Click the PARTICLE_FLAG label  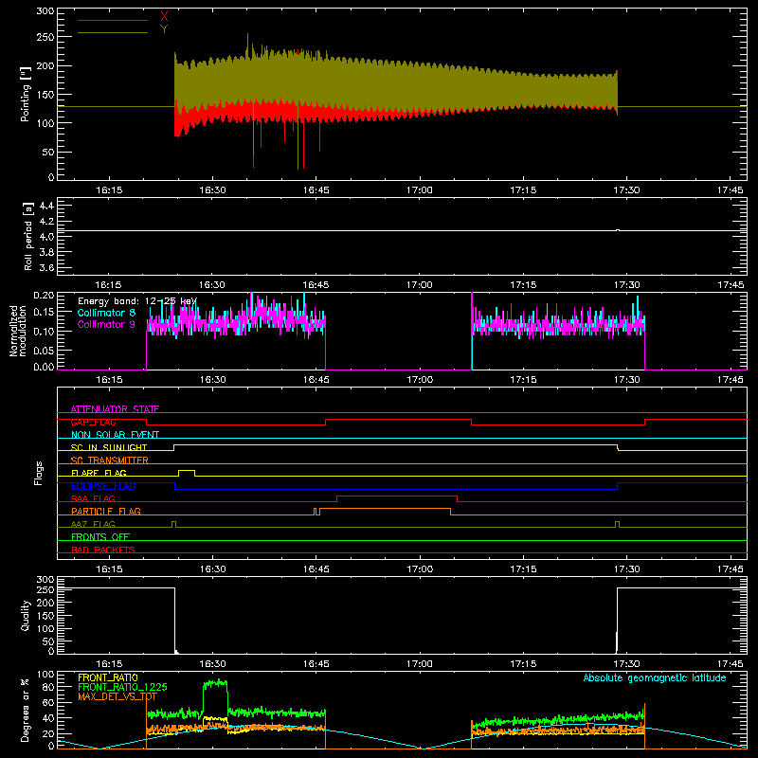click(106, 511)
